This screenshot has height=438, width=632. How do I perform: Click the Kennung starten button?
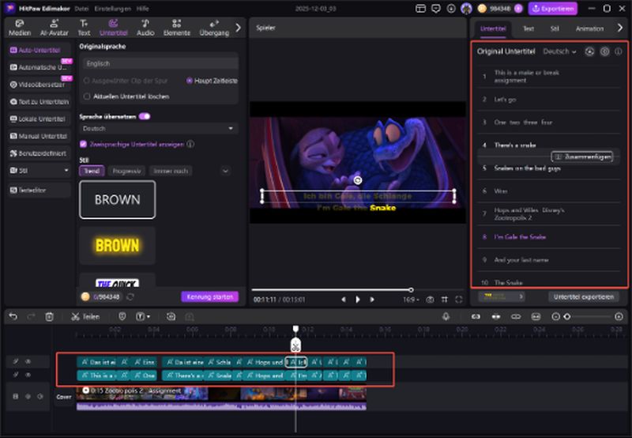pos(209,296)
